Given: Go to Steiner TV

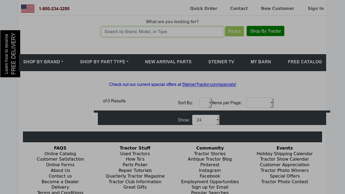Looking at the screenshot, I should coord(221,62).
